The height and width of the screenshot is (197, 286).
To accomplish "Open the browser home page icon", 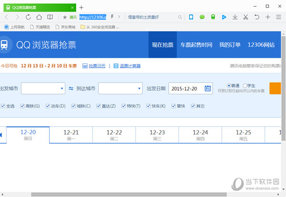I will (39, 17).
